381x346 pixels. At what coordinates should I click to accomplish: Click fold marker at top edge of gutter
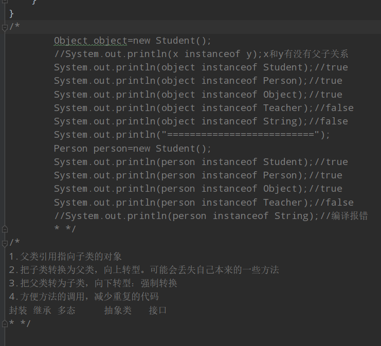[5, 3]
